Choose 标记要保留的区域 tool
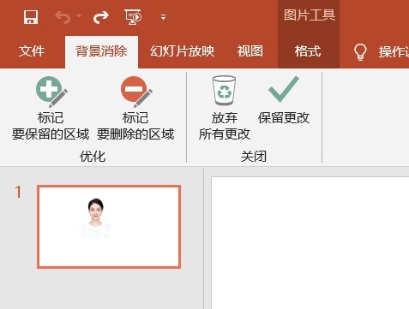Image resolution: width=409 pixels, height=309 pixels. click(51, 109)
